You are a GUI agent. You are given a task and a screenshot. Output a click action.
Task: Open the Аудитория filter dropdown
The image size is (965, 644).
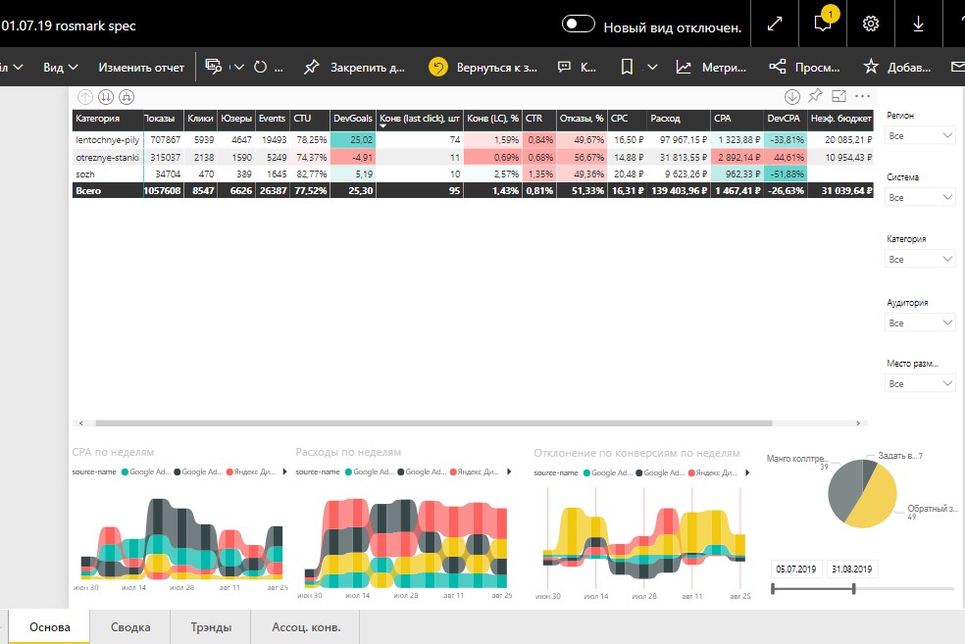coord(920,322)
